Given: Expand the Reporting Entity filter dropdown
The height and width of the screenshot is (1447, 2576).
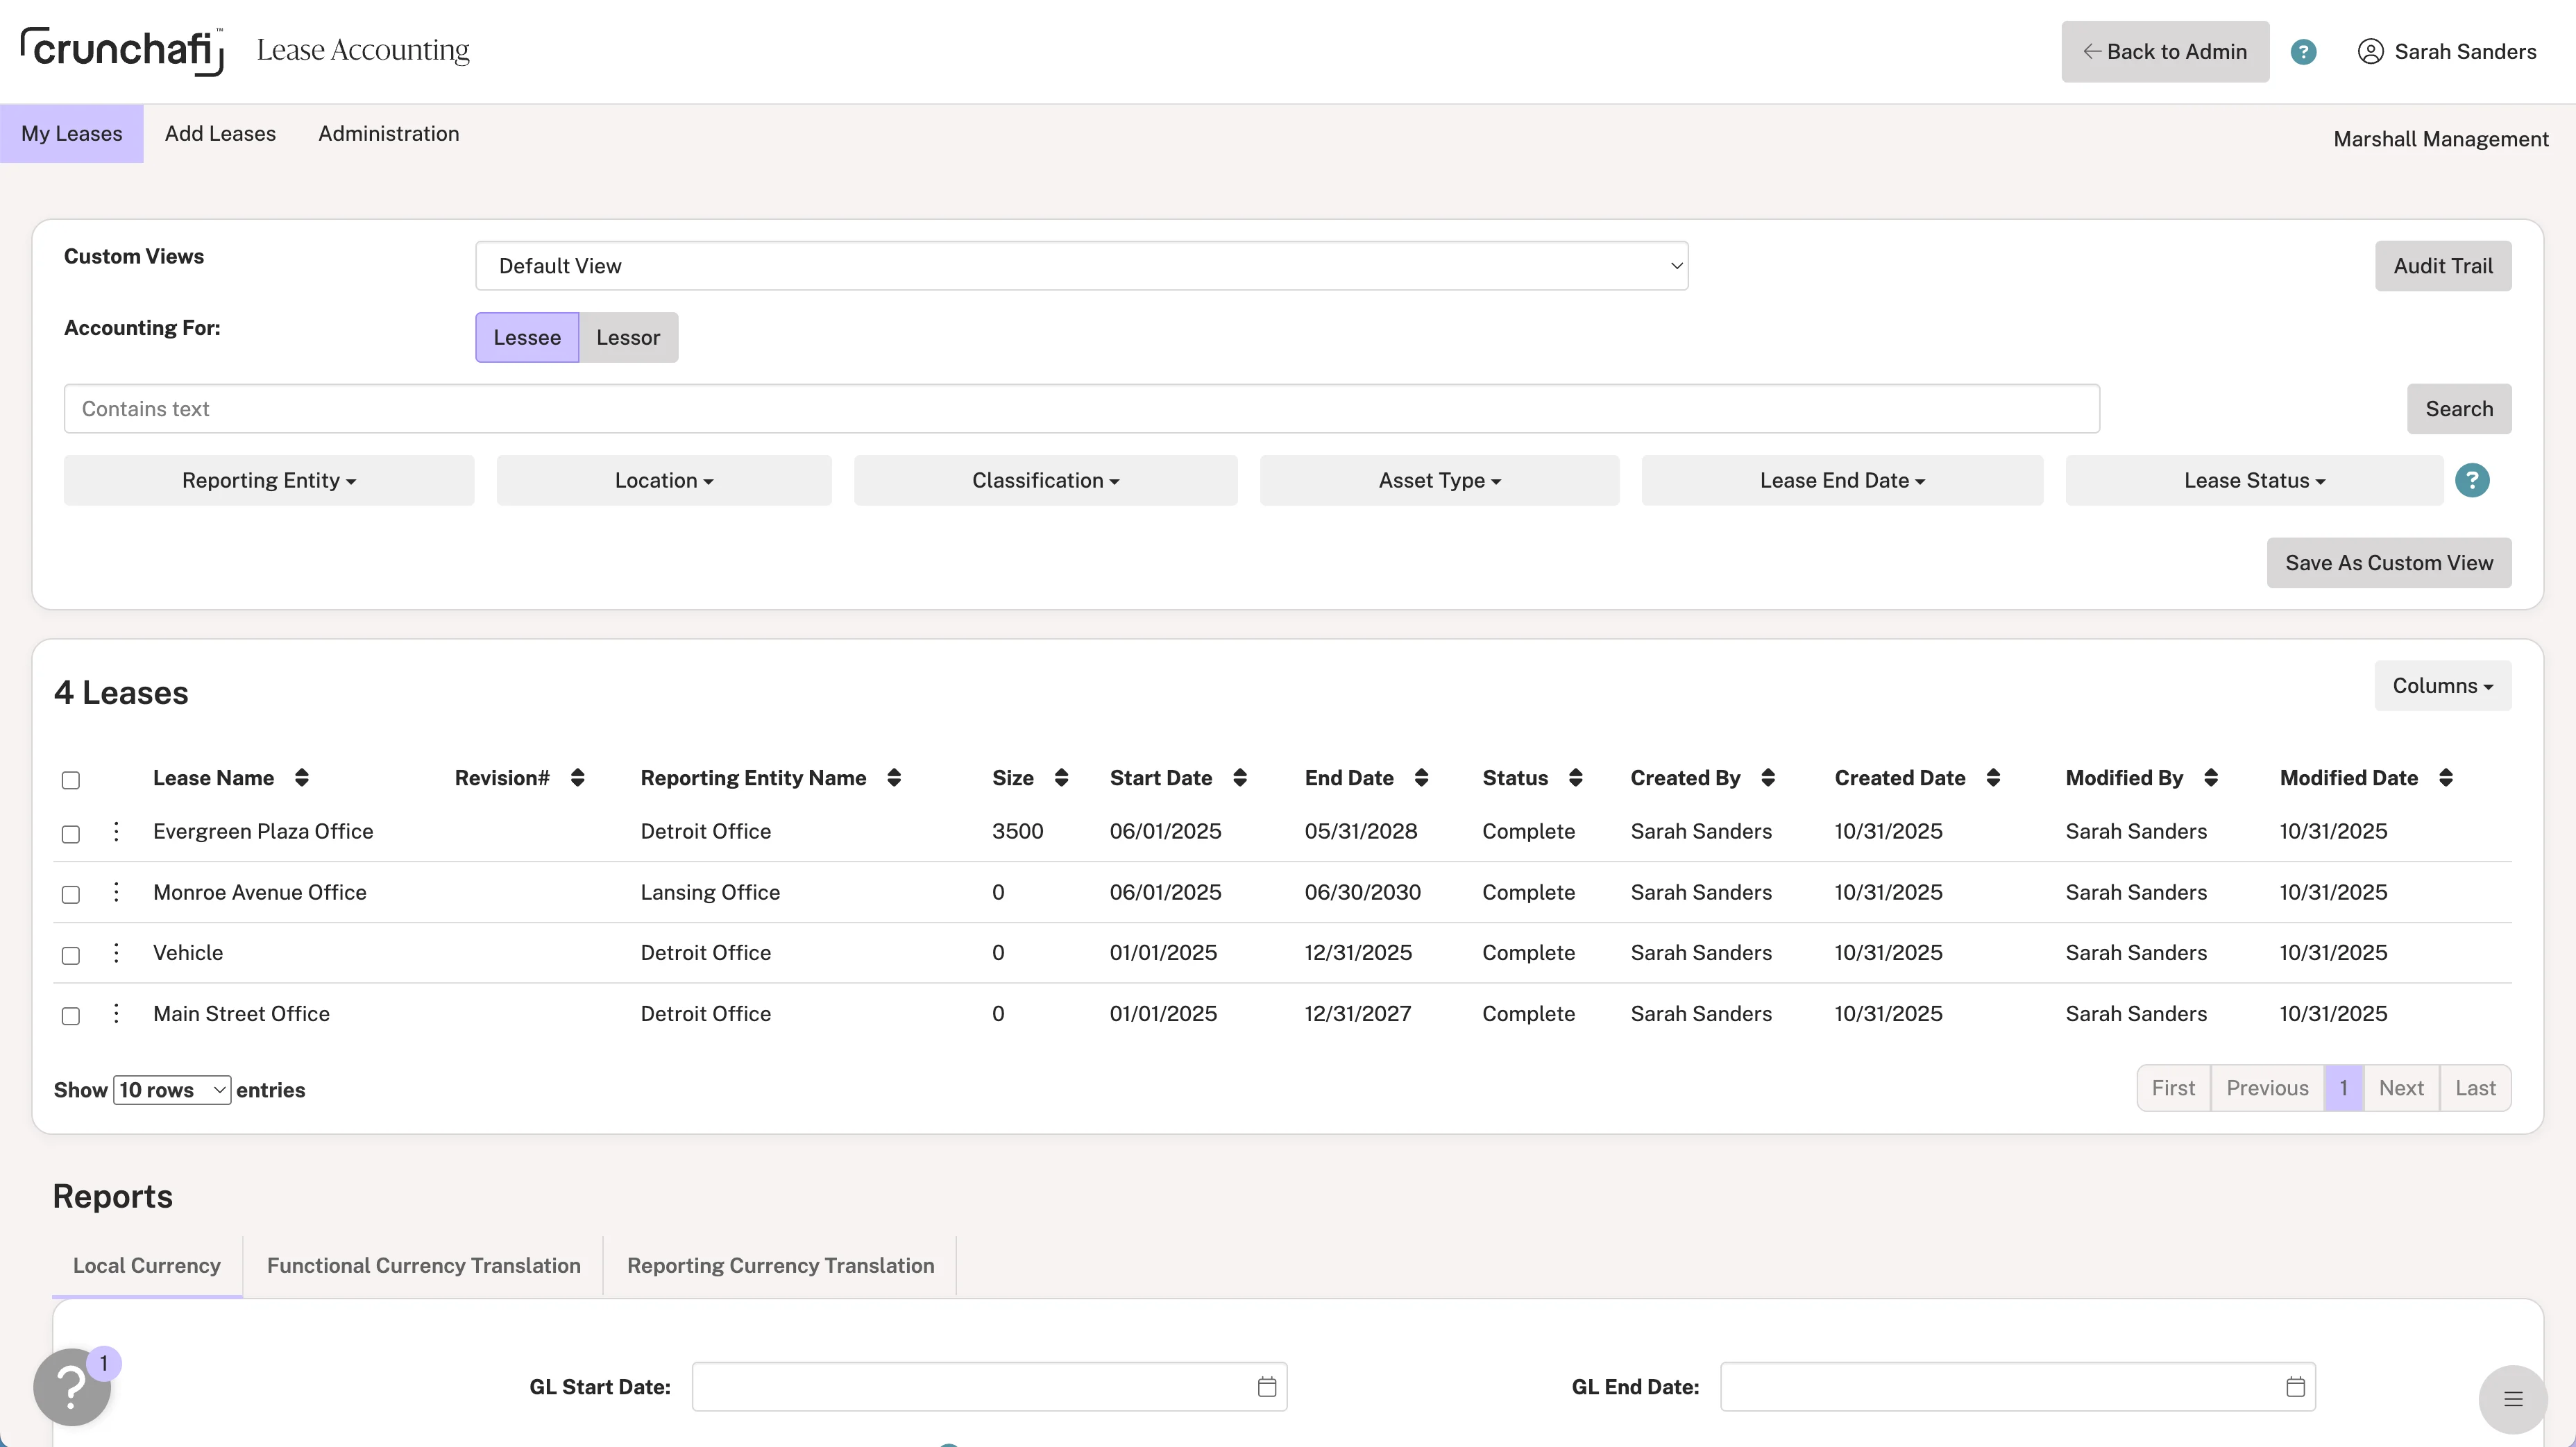Looking at the screenshot, I should coord(268,481).
